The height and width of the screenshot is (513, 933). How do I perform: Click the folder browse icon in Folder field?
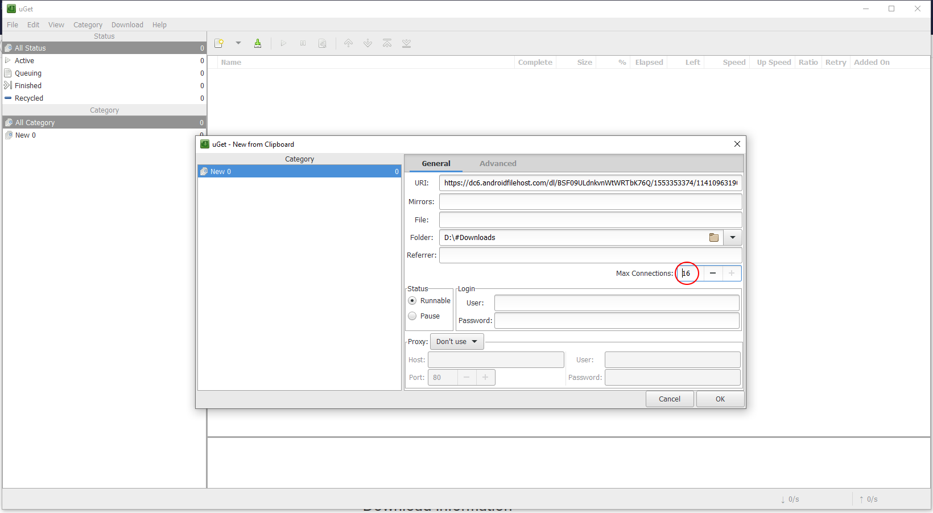click(713, 238)
